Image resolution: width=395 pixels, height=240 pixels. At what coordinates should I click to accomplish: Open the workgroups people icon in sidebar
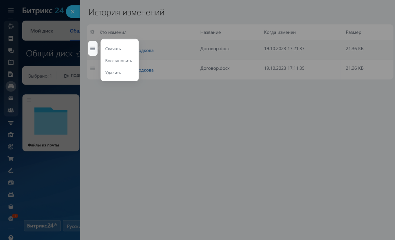point(11,110)
